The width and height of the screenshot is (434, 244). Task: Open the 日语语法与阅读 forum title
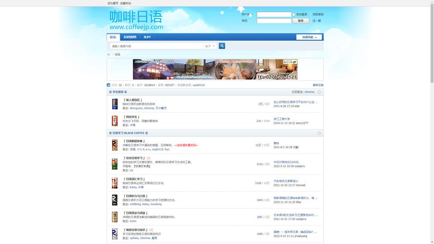135,213
